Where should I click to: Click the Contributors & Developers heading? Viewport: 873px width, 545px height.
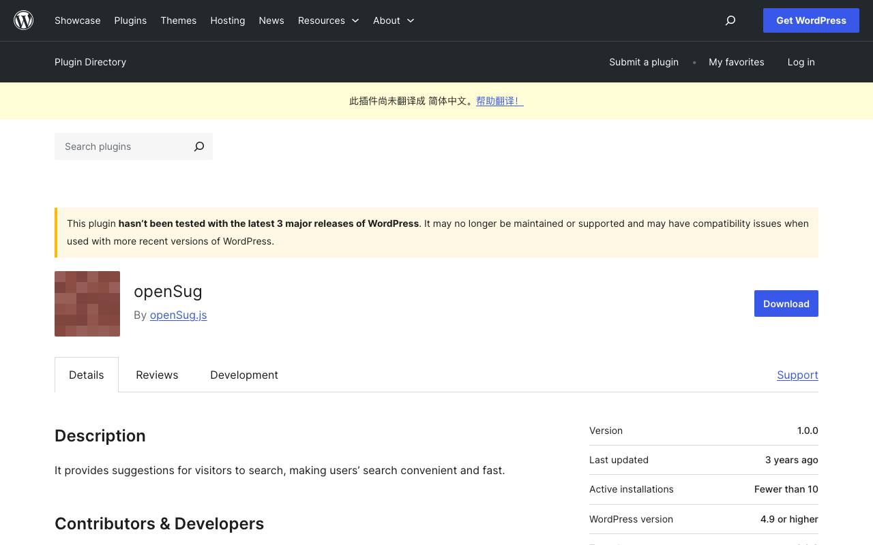(x=160, y=524)
